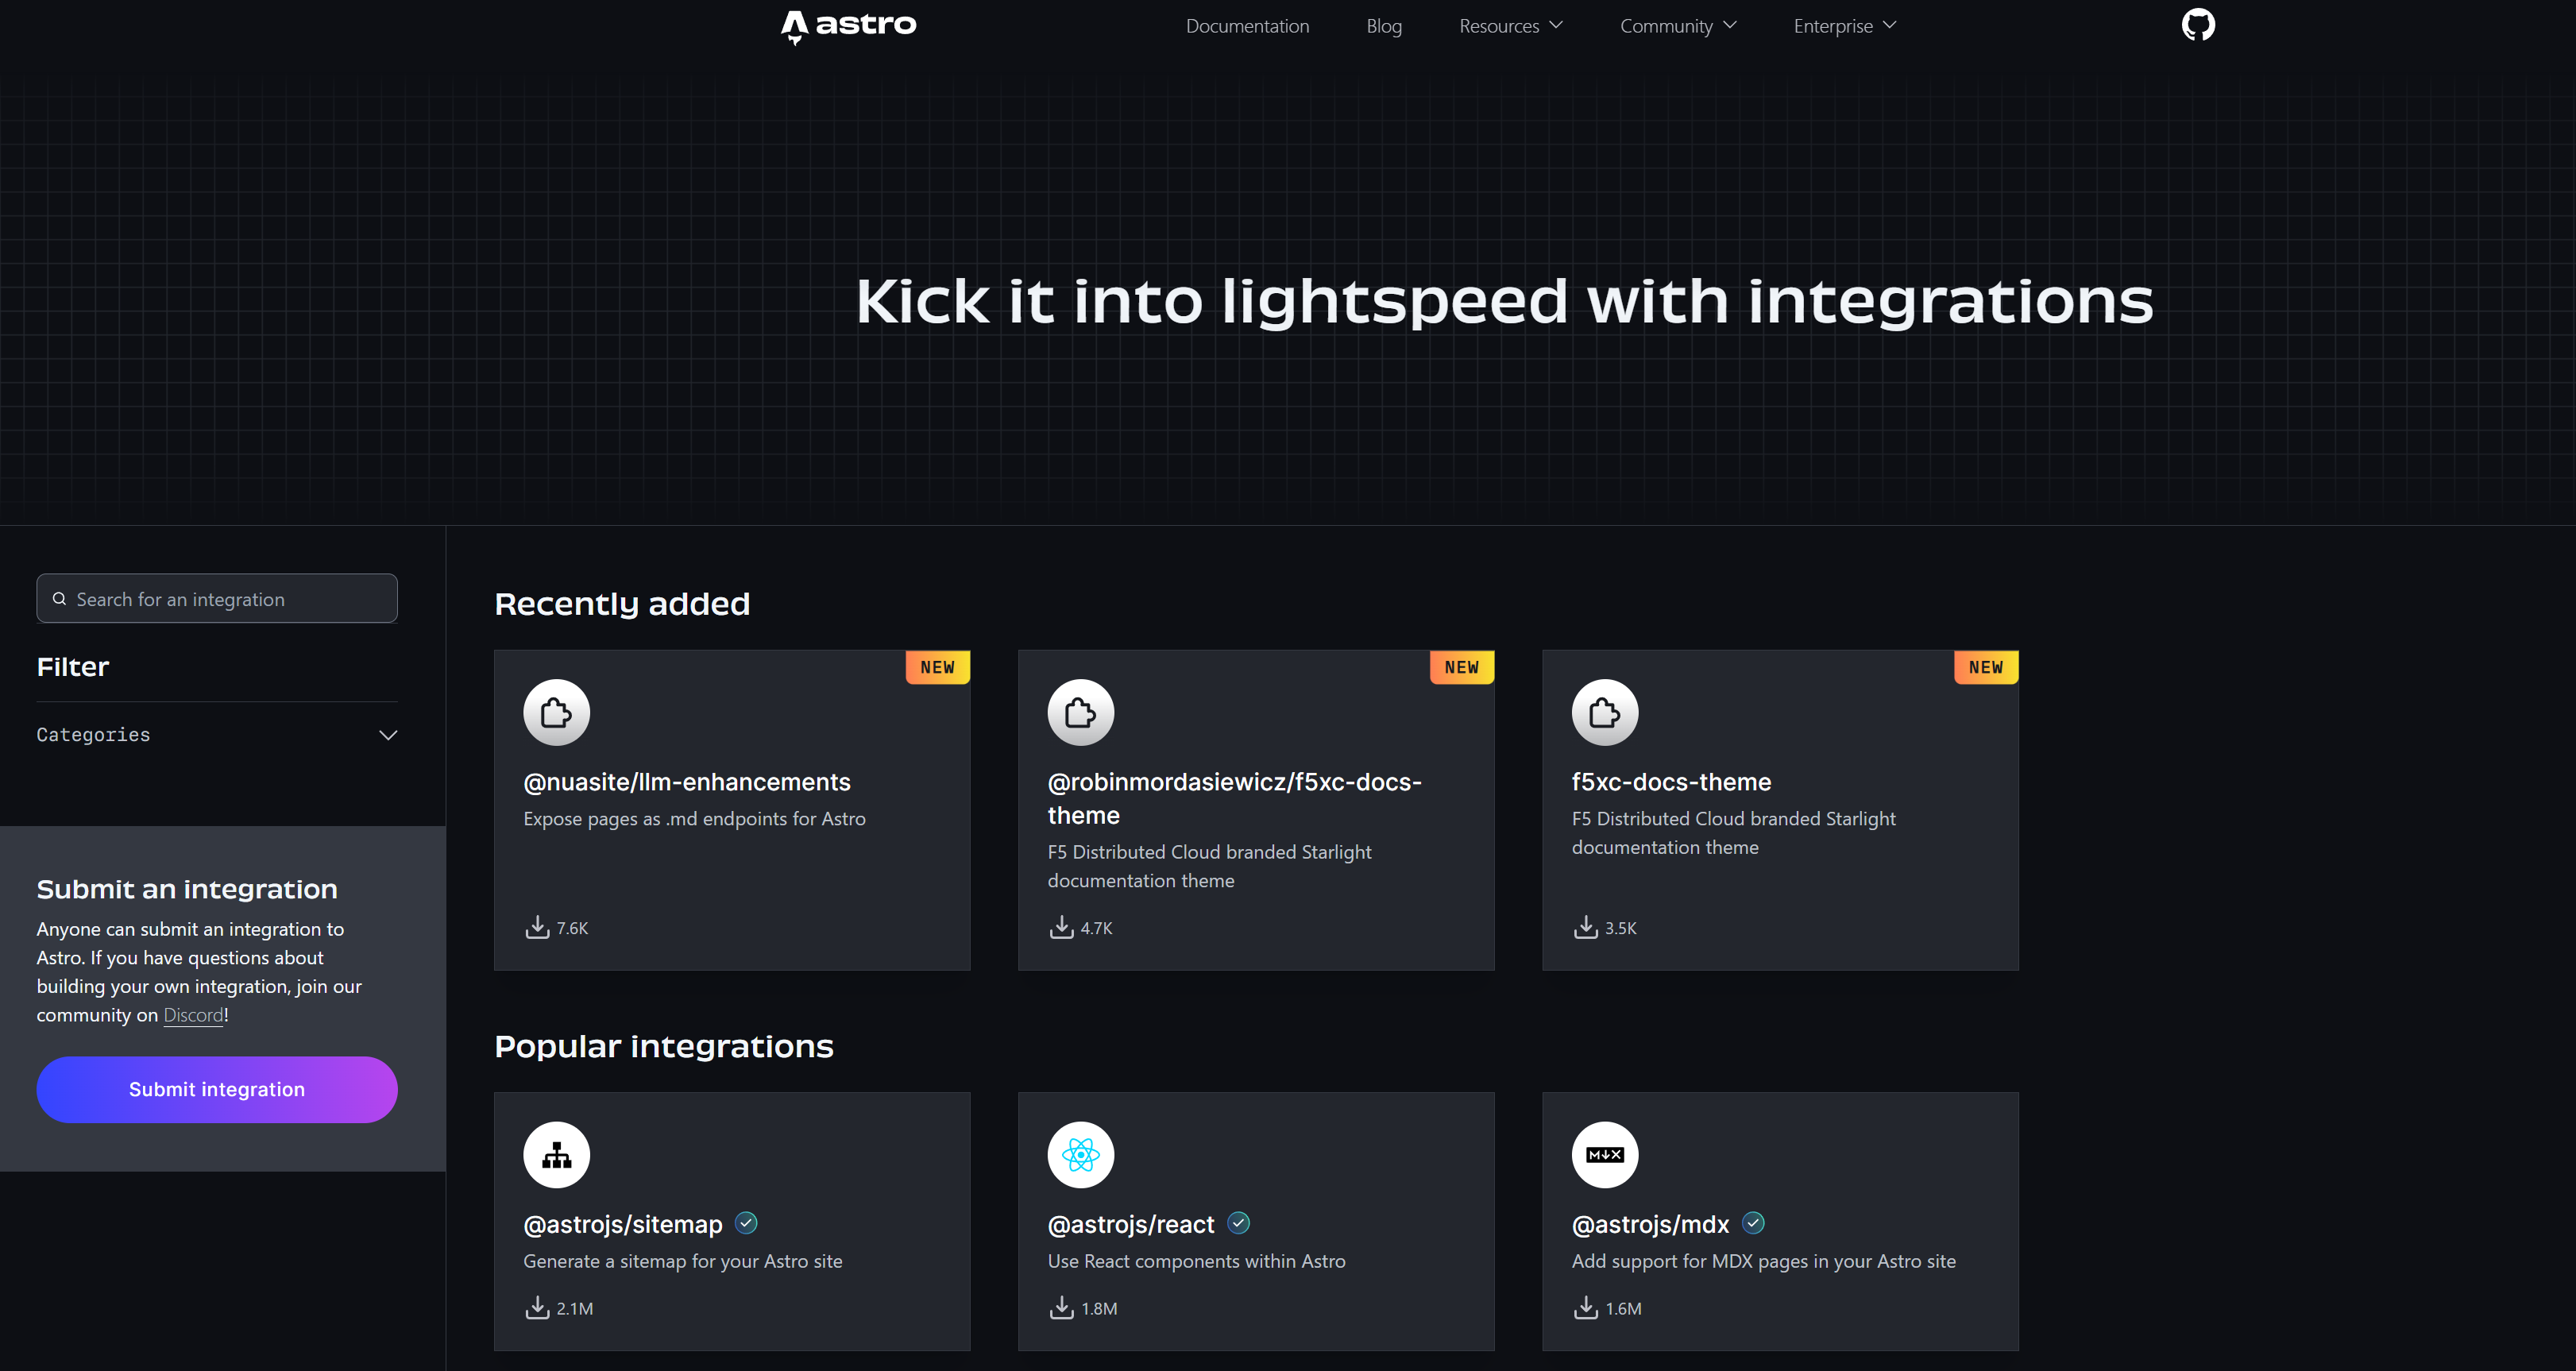Follow the Discord link

pyautogui.click(x=193, y=1015)
